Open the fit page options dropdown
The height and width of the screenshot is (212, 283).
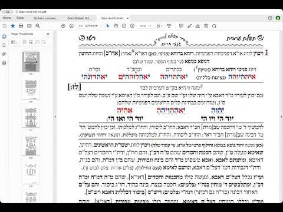[159, 26]
